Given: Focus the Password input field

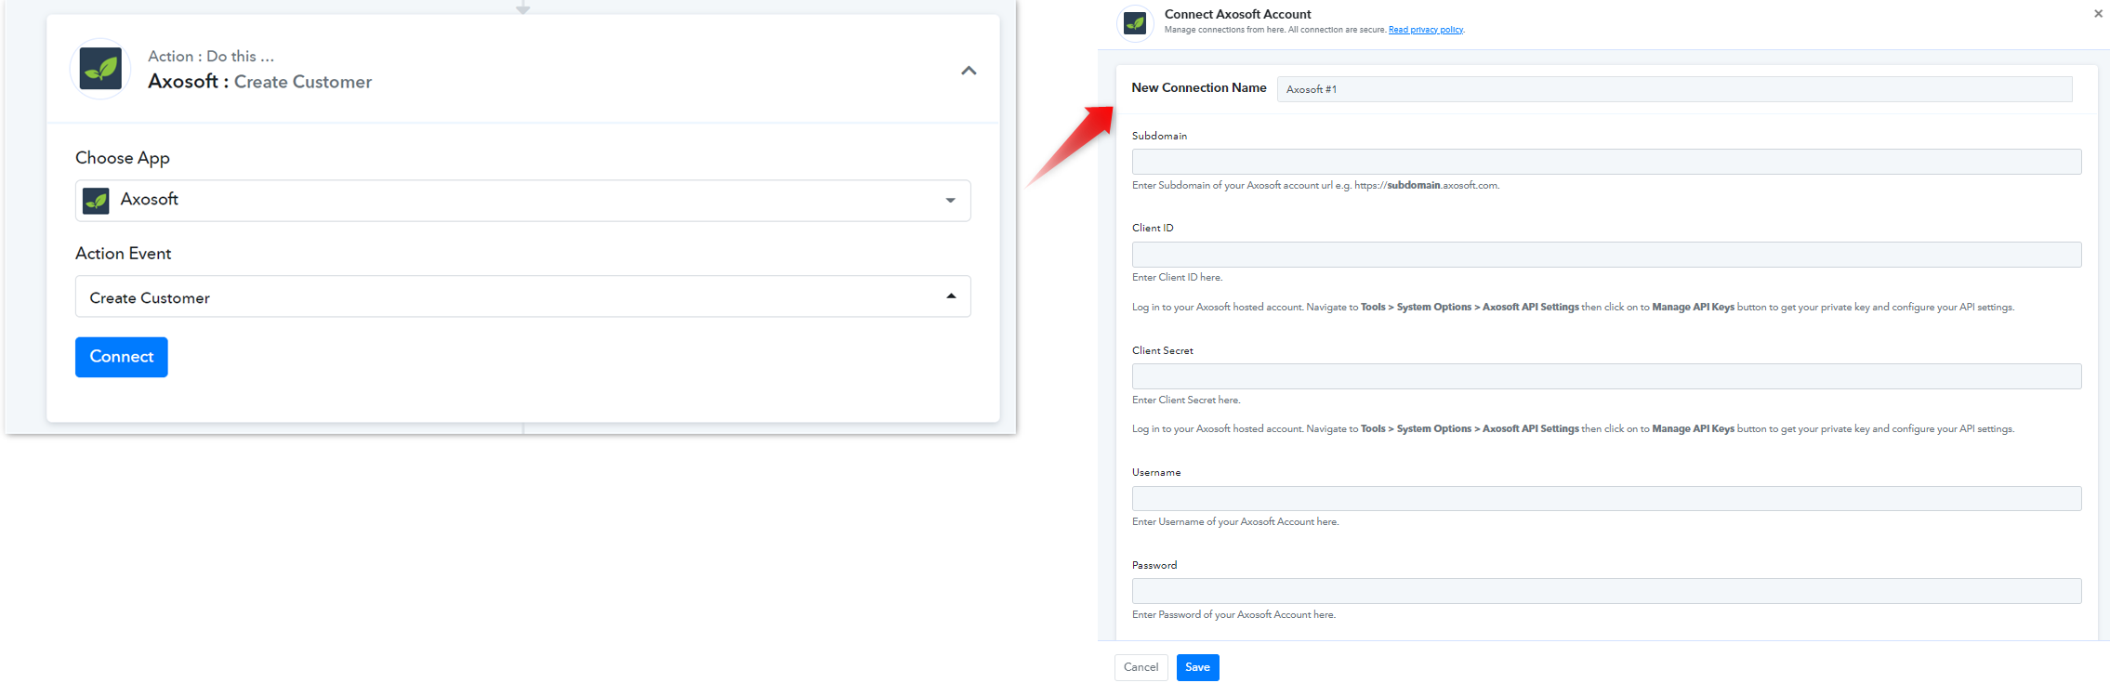Looking at the screenshot, I should pyautogui.click(x=1606, y=591).
